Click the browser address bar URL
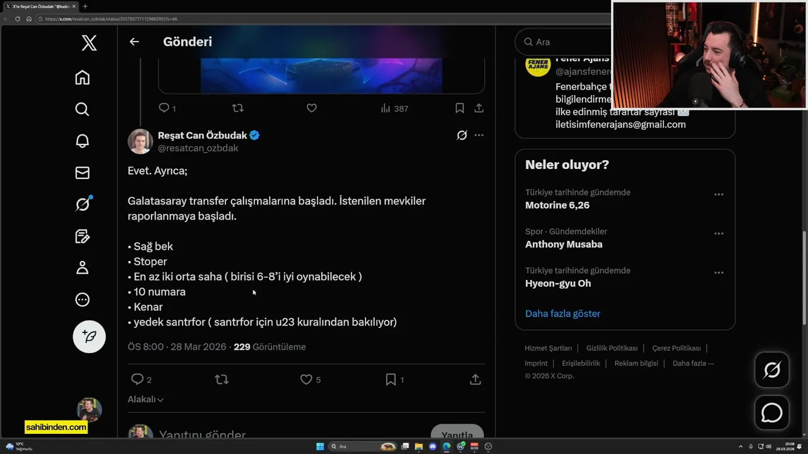The width and height of the screenshot is (808, 454). click(x=110, y=19)
